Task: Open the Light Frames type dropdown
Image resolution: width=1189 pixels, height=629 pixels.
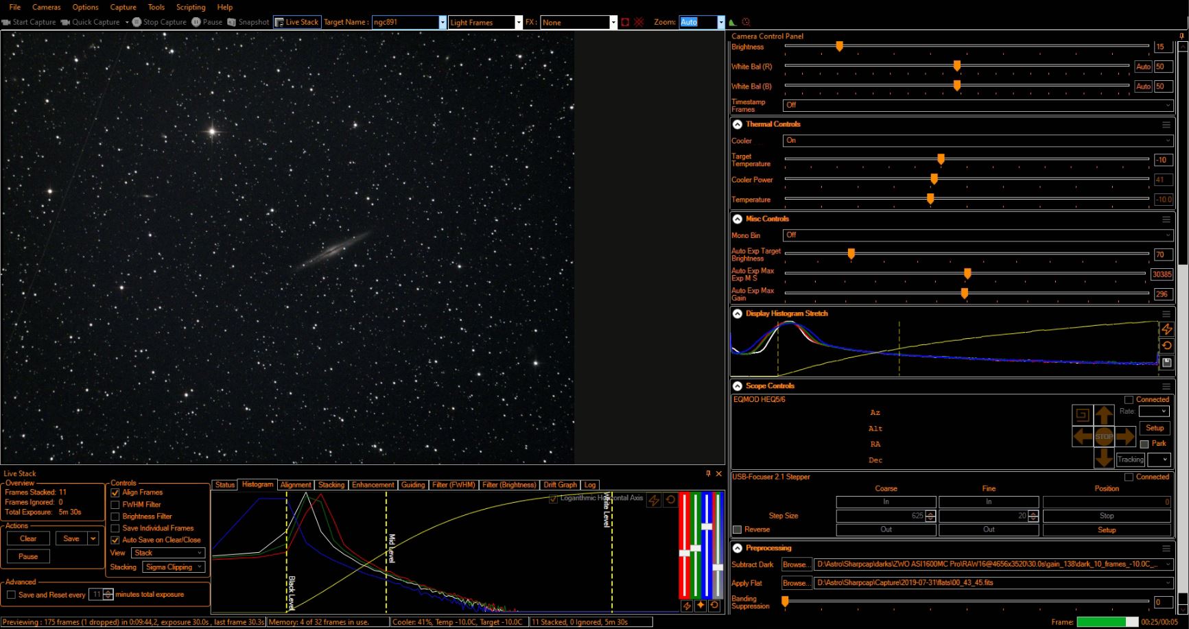Action: pyautogui.click(x=518, y=22)
